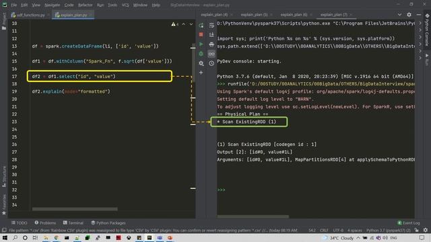431x242 pixels.
Task: Open the VCS menu
Action: 125,5
